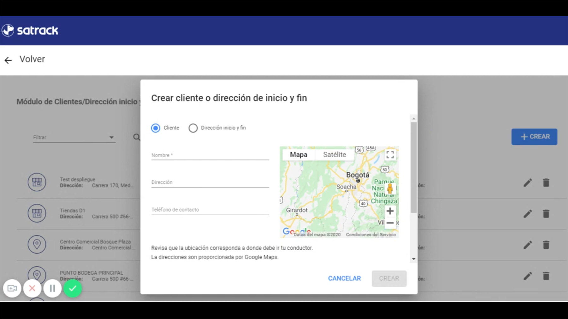Click location pin of PUNTO BODEGA PRINCIPAL

pos(37,275)
